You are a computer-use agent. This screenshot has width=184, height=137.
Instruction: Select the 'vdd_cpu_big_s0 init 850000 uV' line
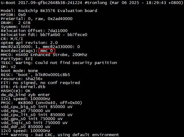pyautogui.click(x=37, y=107)
